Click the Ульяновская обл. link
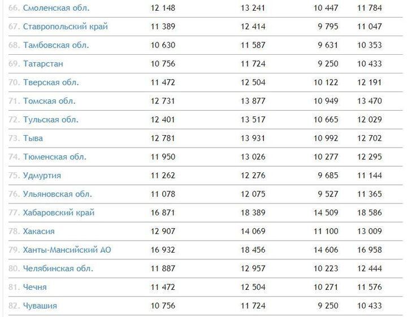407x317 pixels. coord(58,194)
